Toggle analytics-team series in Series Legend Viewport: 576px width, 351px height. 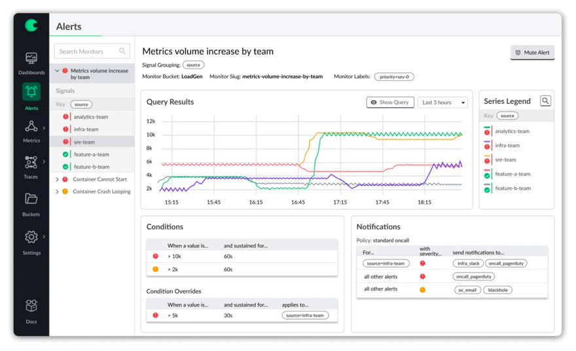point(512,131)
